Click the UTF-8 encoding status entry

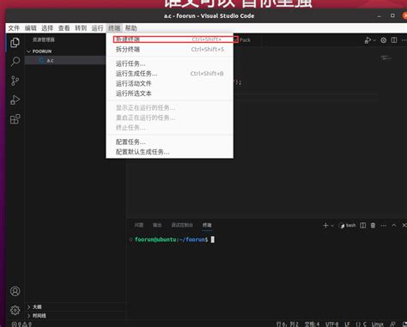(332, 324)
